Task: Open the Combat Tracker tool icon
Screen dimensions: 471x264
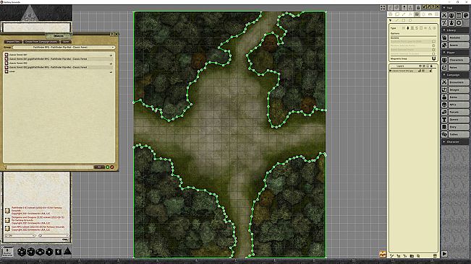Action: click(444, 15)
